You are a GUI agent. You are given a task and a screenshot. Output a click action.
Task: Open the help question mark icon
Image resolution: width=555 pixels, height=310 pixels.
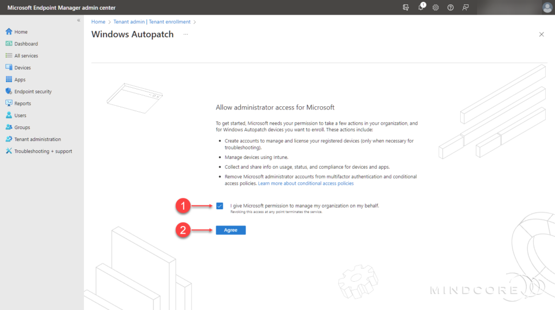tap(450, 8)
